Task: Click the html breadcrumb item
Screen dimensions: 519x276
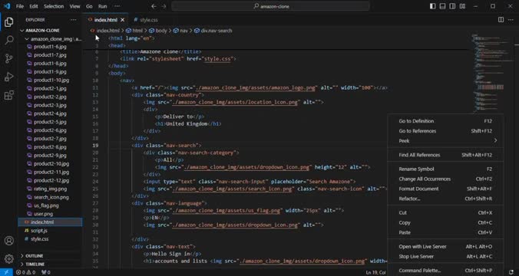Action: [x=134, y=31]
